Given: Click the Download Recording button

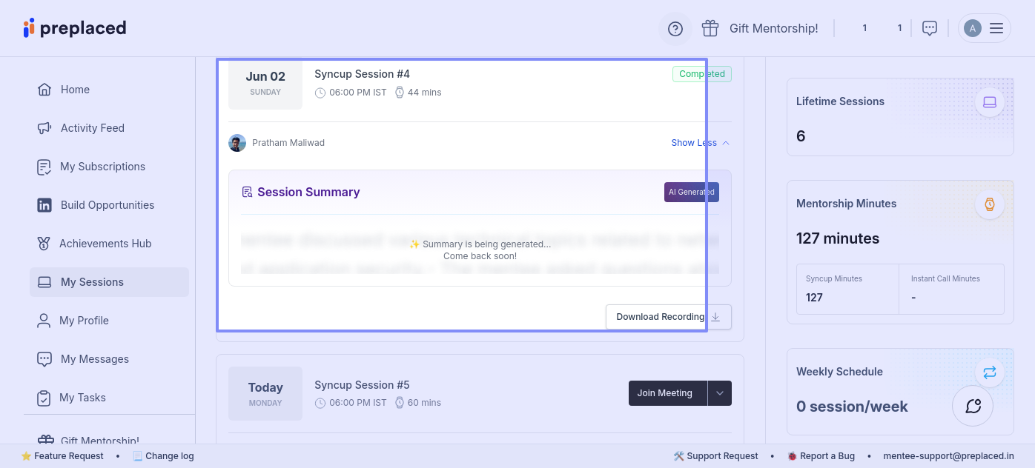Looking at the screenshot, I should (x=660, y=317).
